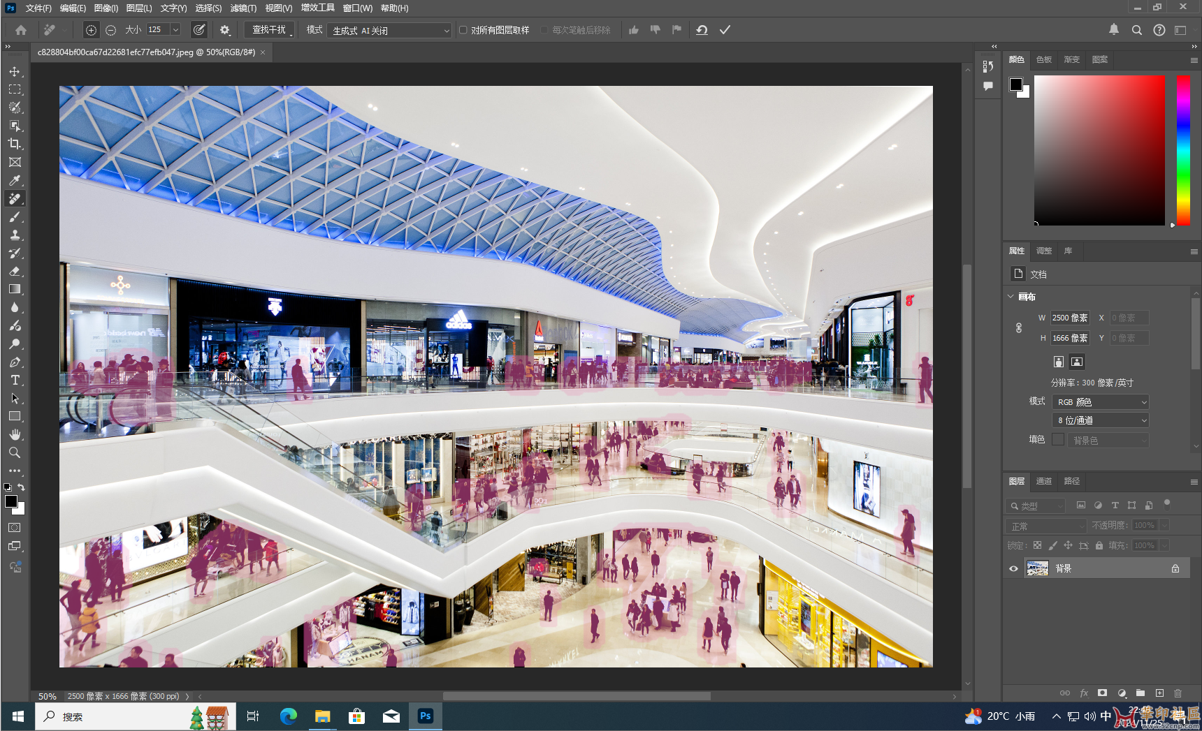This screenshot has width=1202, height=731.
Task: Switch to the 调整 tab
Action: tap(1044, 251)
